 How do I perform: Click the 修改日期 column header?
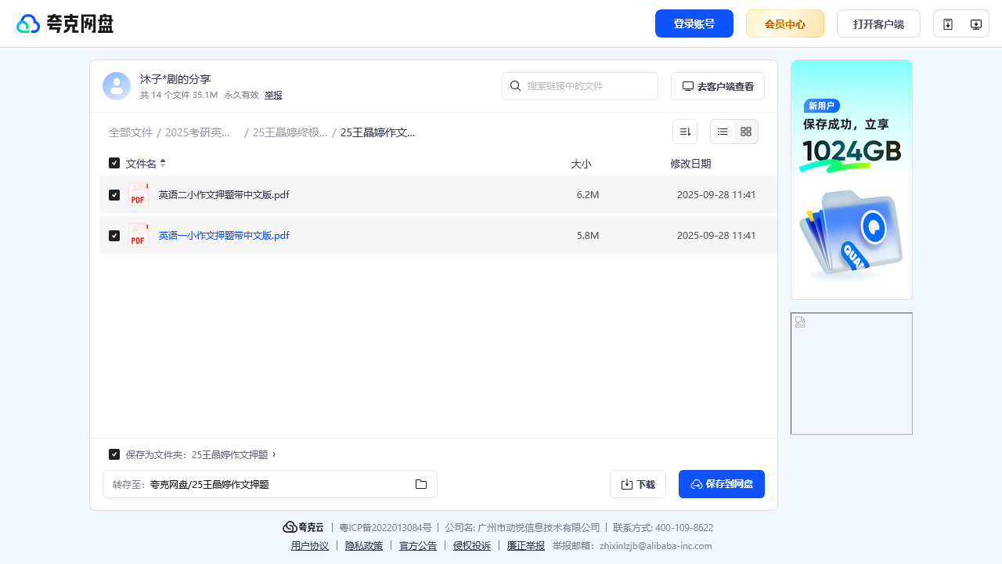pos(690,164)
